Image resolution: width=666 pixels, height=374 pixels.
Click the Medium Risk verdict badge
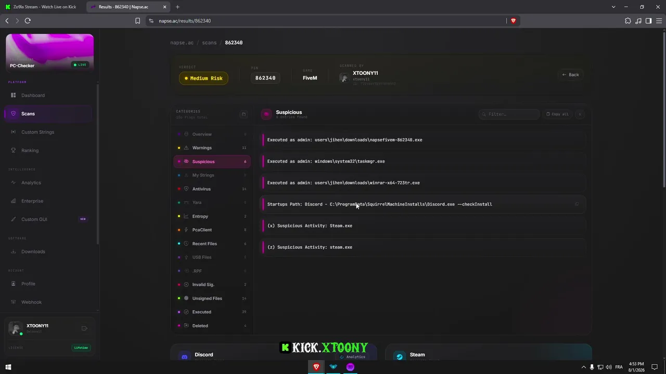coord(203,78)
